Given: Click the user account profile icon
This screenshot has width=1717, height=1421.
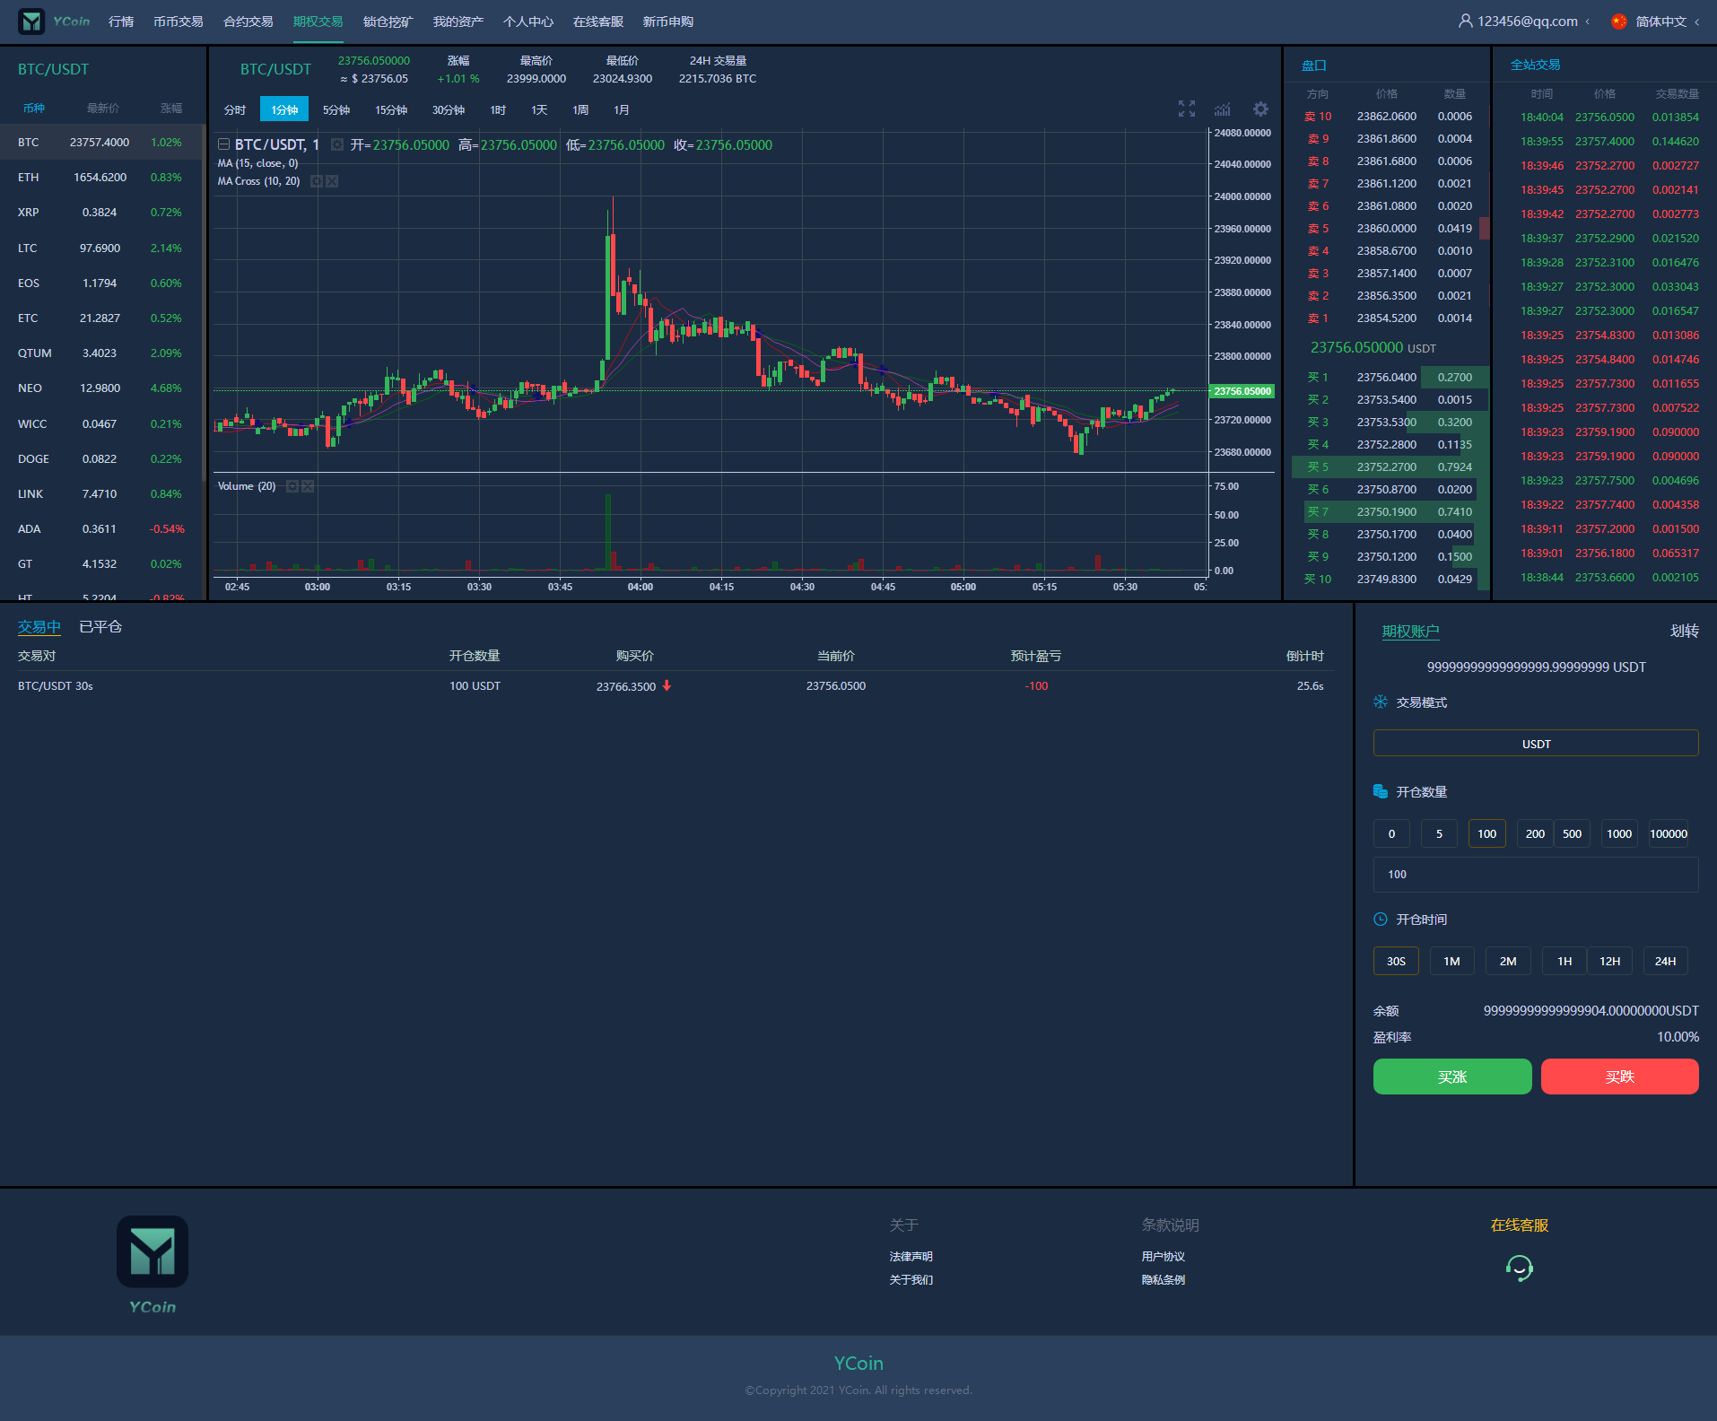Looking at the screenshot, I should pyautogui.click(x=1465, y=22).
